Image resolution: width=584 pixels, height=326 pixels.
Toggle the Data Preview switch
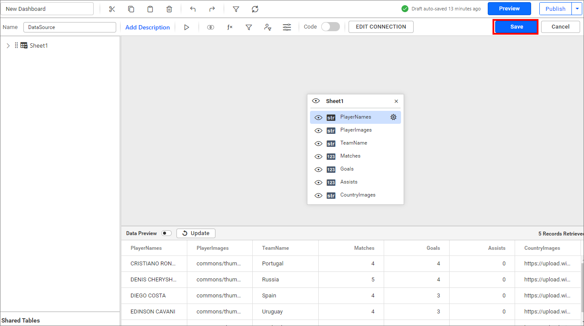pos(166,233)
